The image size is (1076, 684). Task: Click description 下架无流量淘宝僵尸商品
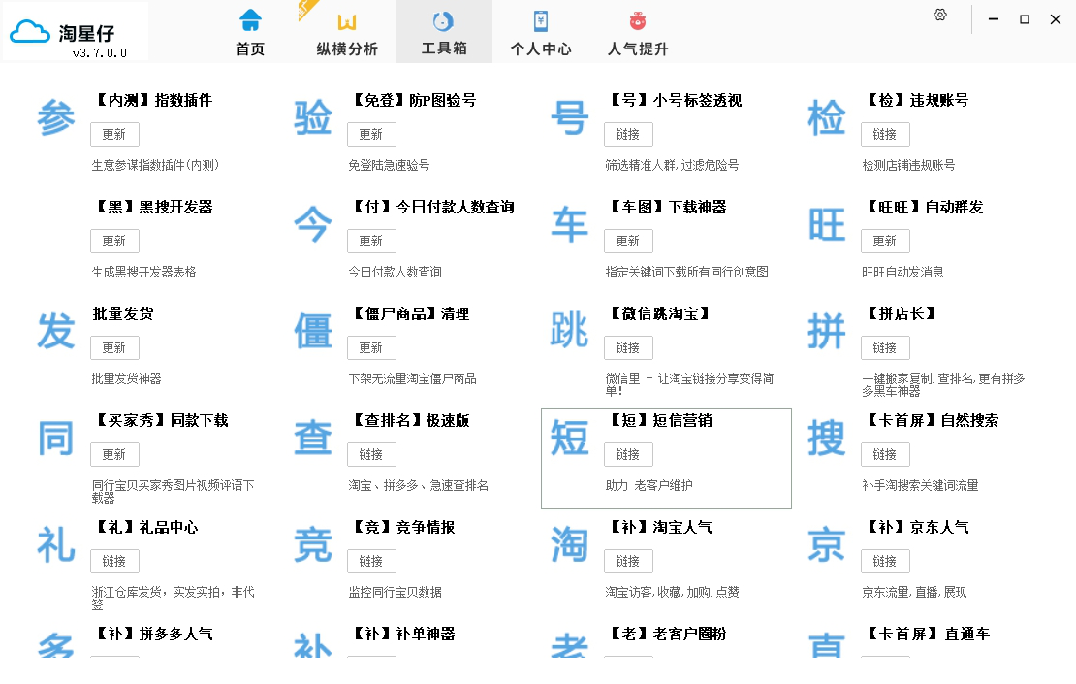pos(412,379)
